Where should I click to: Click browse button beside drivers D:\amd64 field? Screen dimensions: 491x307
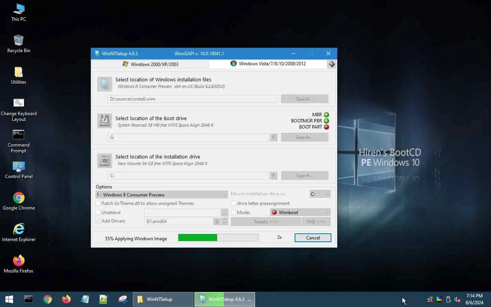pyautogui.click(x=225, y=221)
